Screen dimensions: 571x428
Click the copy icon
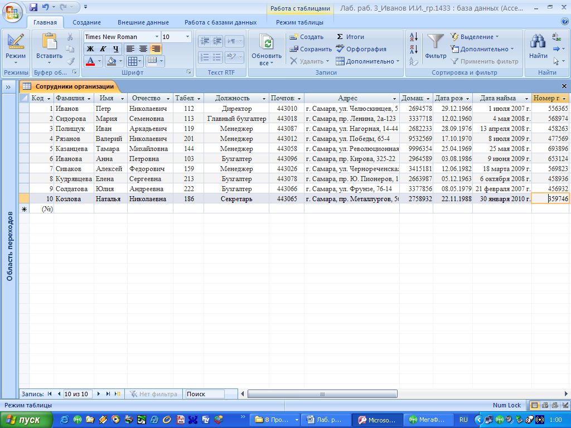[70, 49]
